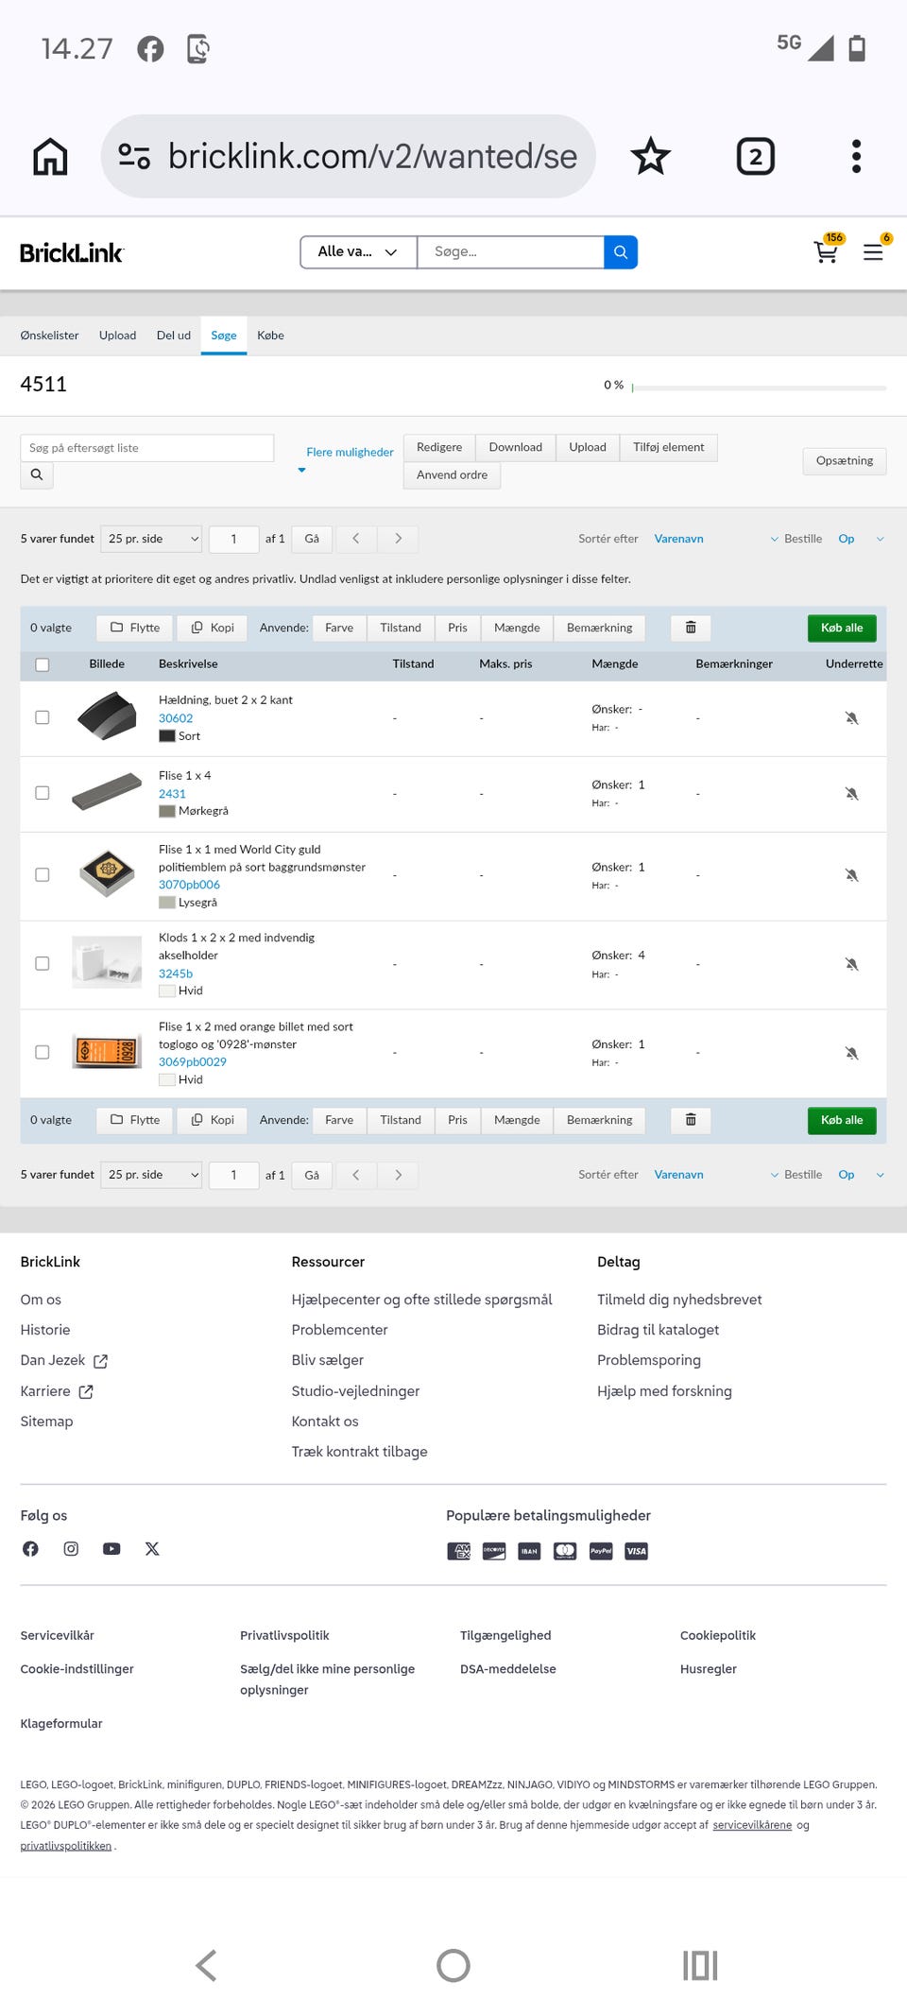Open BrickLink Instagram page in footer

coord(71,1548)
